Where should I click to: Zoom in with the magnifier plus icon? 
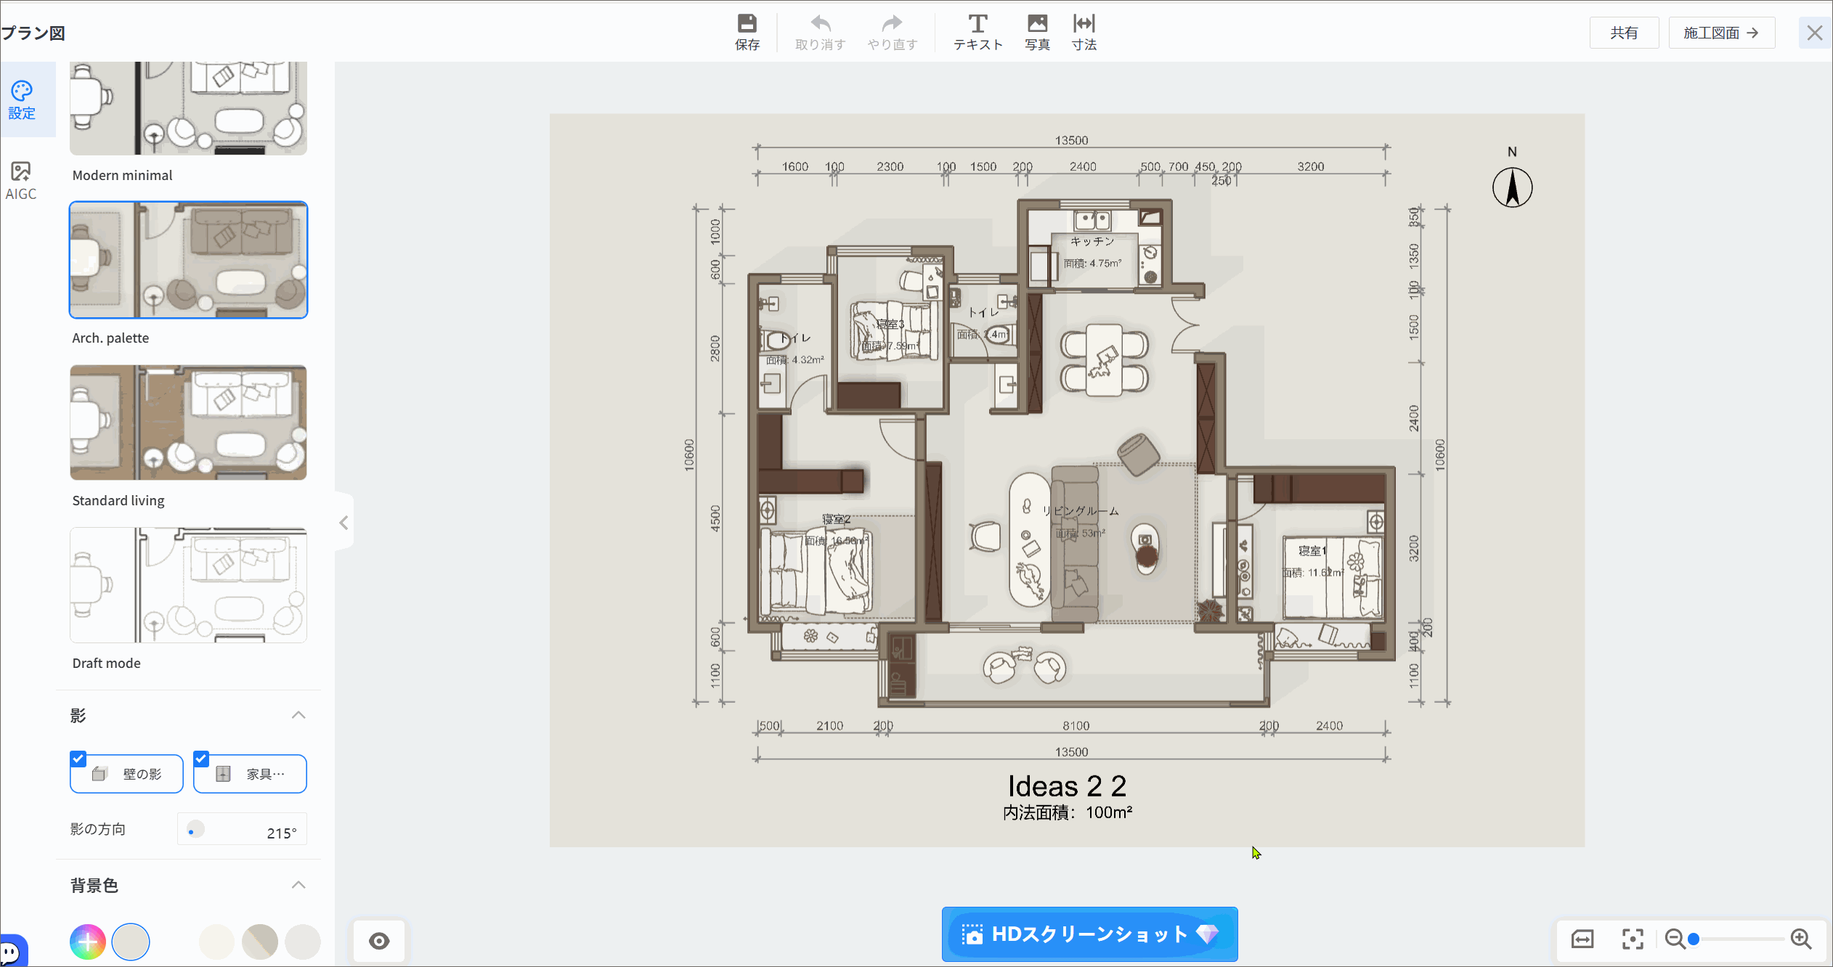point(1801,939)
